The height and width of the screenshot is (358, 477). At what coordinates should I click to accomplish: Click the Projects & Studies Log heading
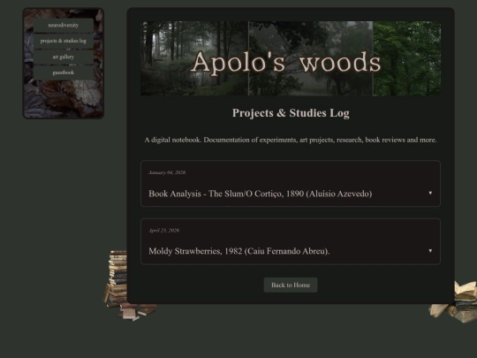click(291, 113)
